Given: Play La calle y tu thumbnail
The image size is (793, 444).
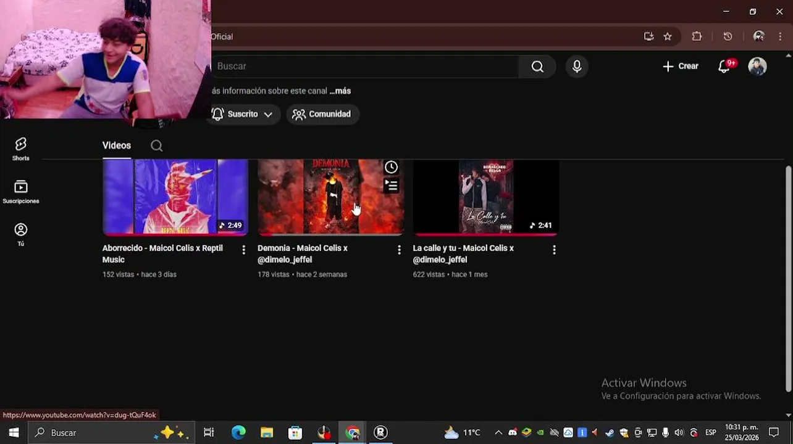Looking at the screenshot, I should 486,197.
